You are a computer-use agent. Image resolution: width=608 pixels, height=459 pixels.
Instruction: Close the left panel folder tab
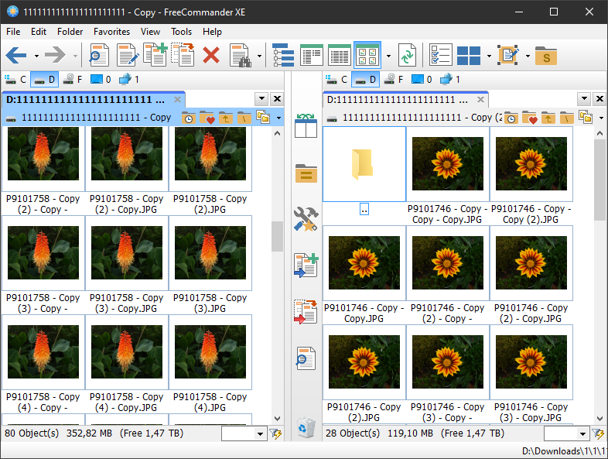pyautogui.click(x=177, y=100)
